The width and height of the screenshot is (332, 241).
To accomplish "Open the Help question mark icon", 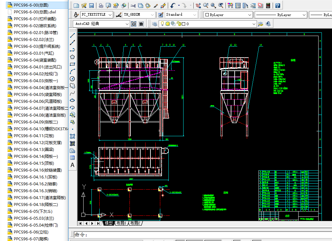I will [x=278, y=6].
